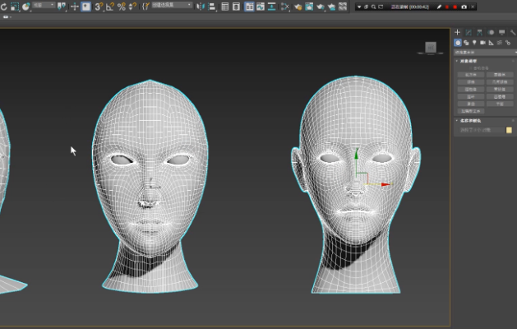Select the Cameras category icon
Viewport: 517px width, 329px height.
482,42
